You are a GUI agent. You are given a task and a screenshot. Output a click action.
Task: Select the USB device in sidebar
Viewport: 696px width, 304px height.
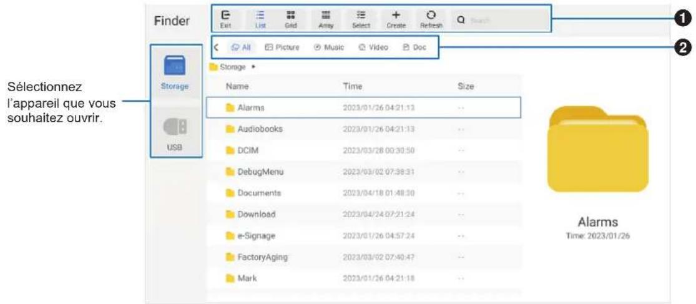pos(175,132)
